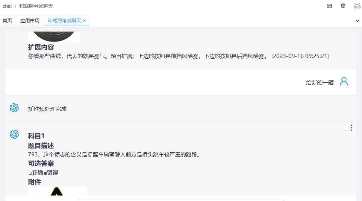Click the bot logo beside 科目1 message
The height and width of the screenshot is (201, 362).
[x=14, y=134]
